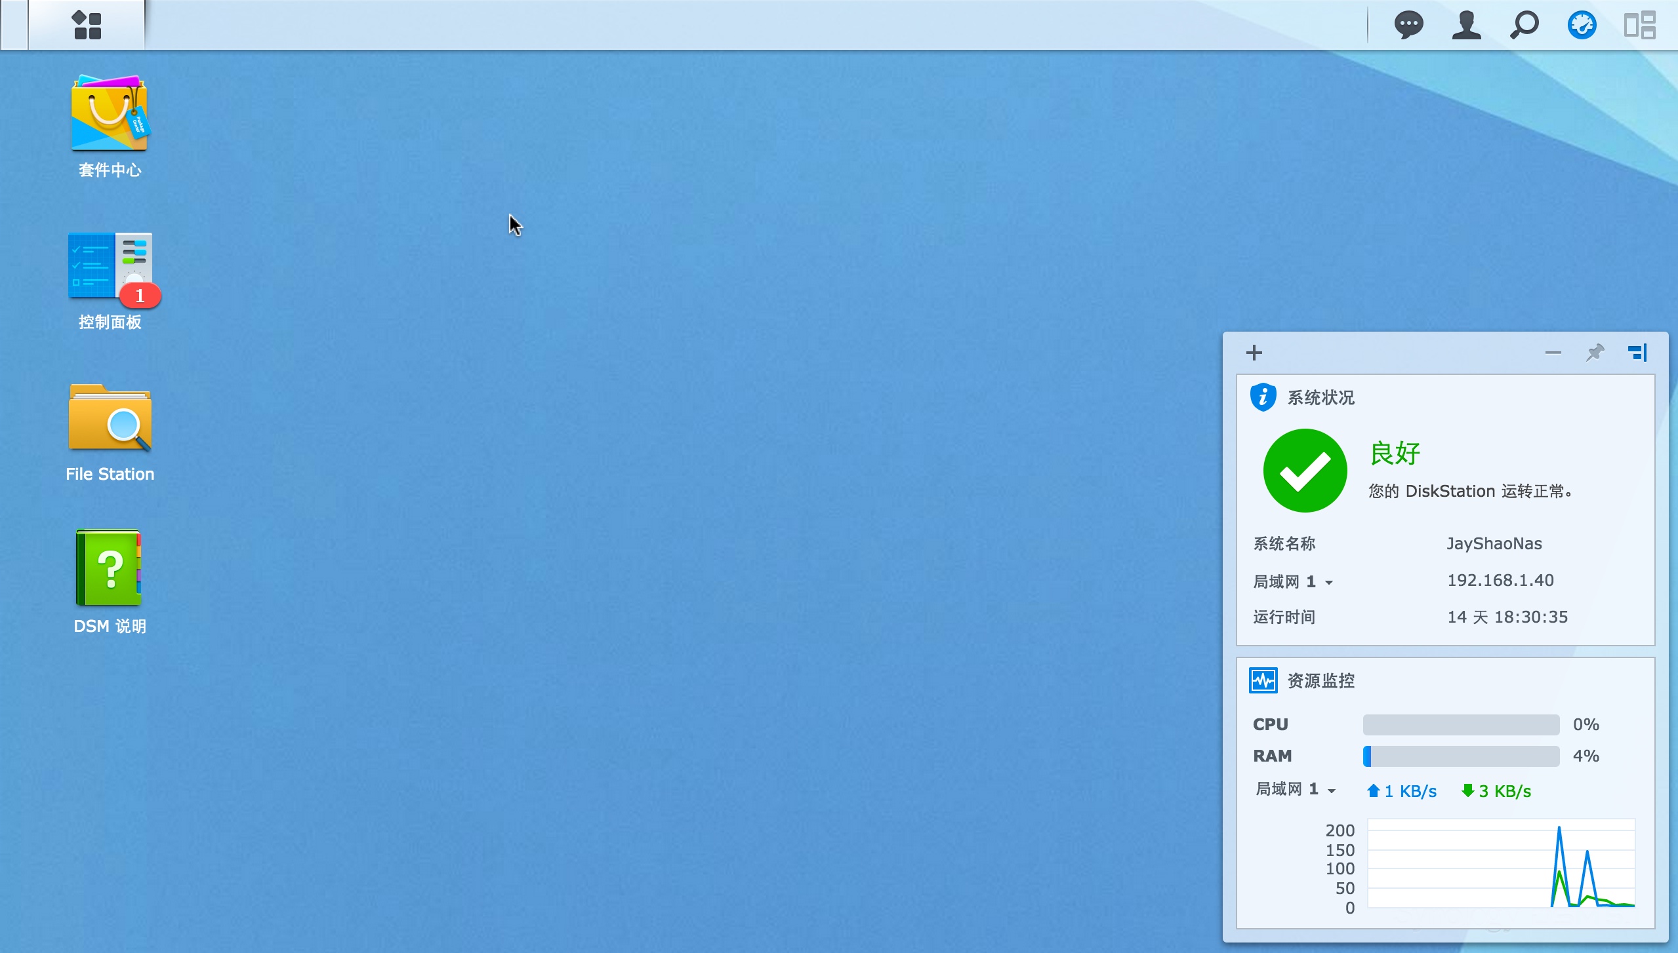
Task: Launch File Station from desktop
Action: click(110, 419)
